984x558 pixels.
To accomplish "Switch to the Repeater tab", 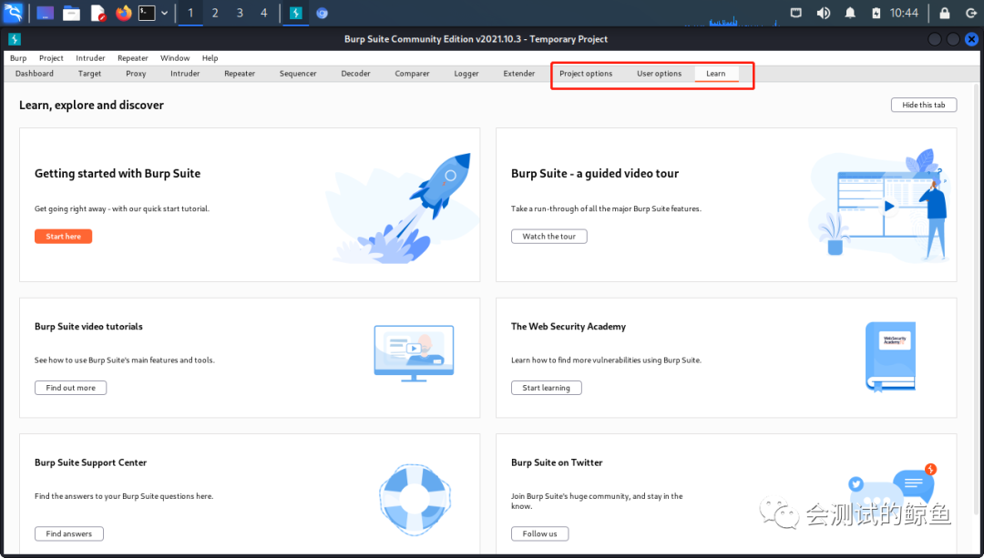I will [240, 74].
